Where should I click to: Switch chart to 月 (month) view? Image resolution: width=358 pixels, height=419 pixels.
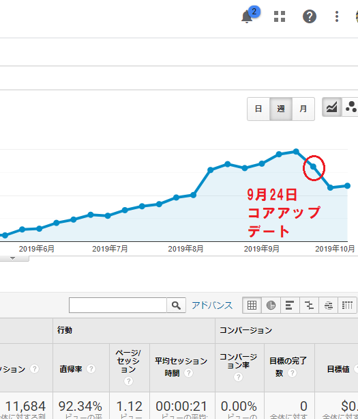coord(303,109)
